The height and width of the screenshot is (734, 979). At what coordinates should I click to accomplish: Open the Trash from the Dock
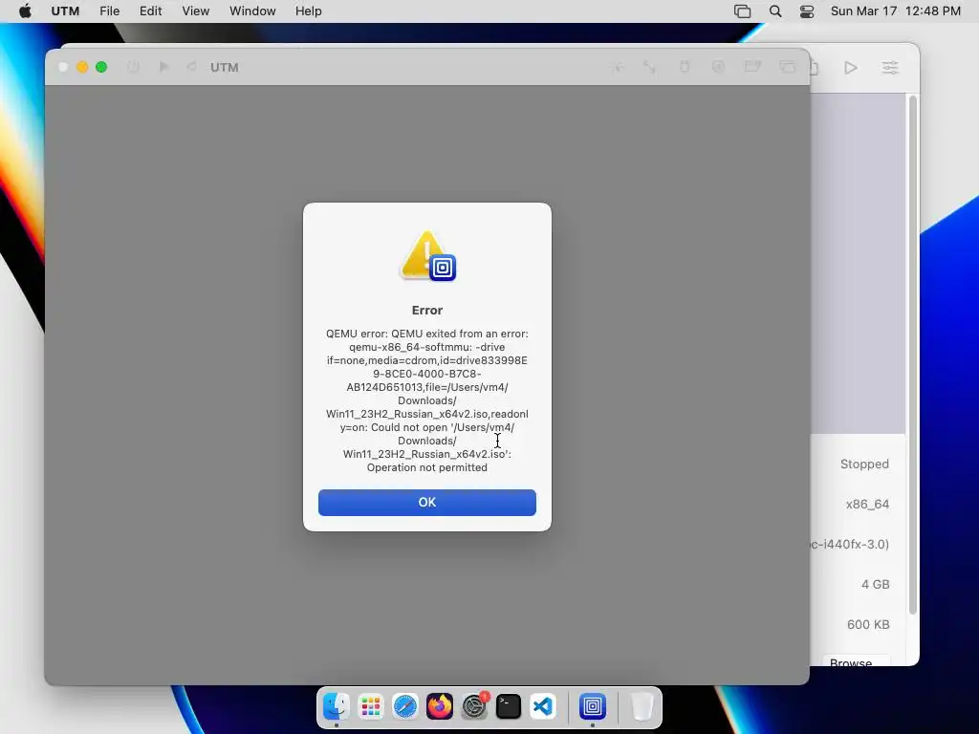(x=642, y=706)
